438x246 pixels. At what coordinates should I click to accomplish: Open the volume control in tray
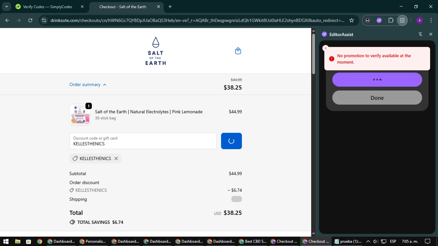376,241
